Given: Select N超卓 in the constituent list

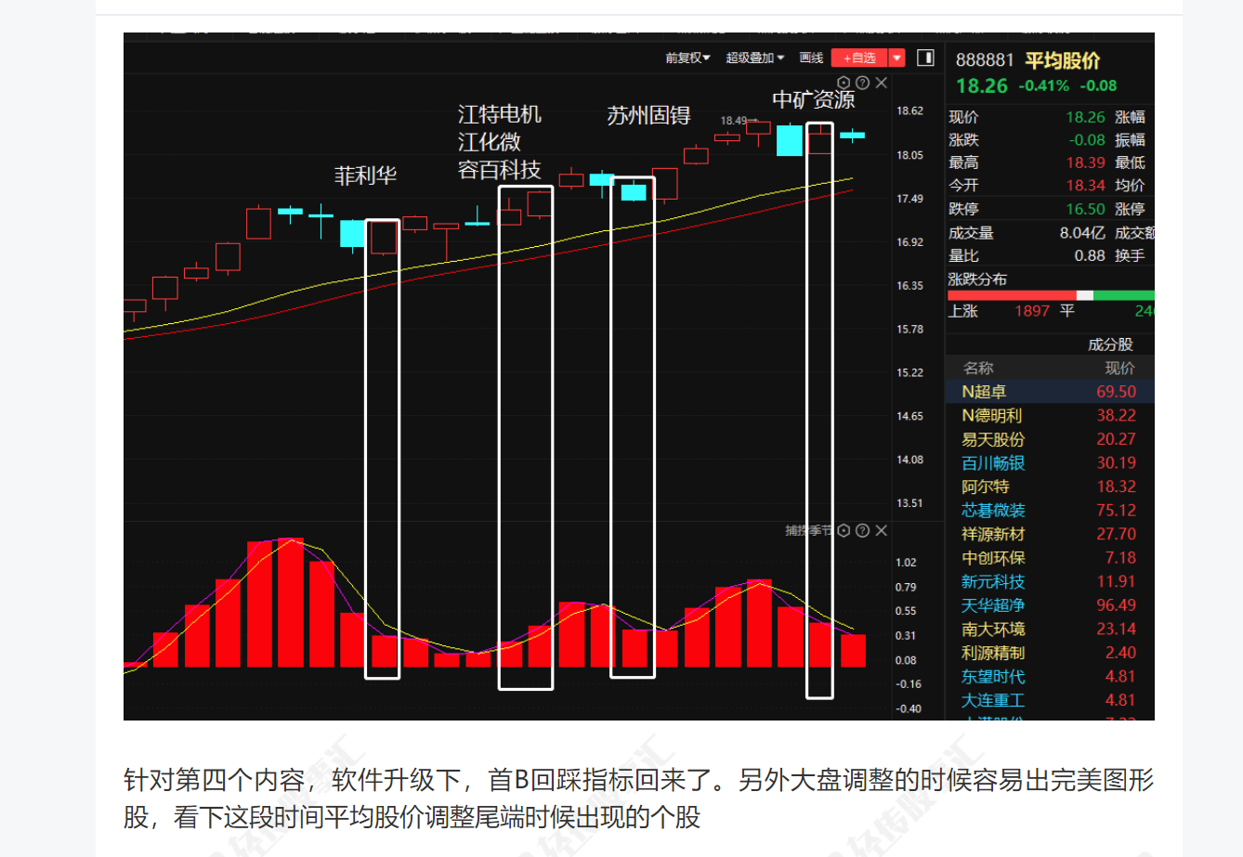Looking at the screenshot, I should coord(1050,392).
